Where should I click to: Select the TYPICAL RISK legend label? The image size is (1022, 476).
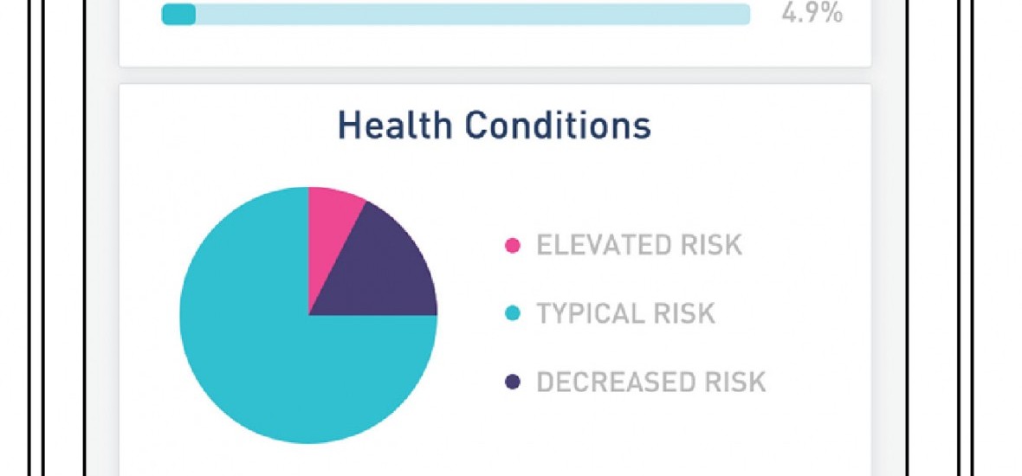(x=625, y=313)
